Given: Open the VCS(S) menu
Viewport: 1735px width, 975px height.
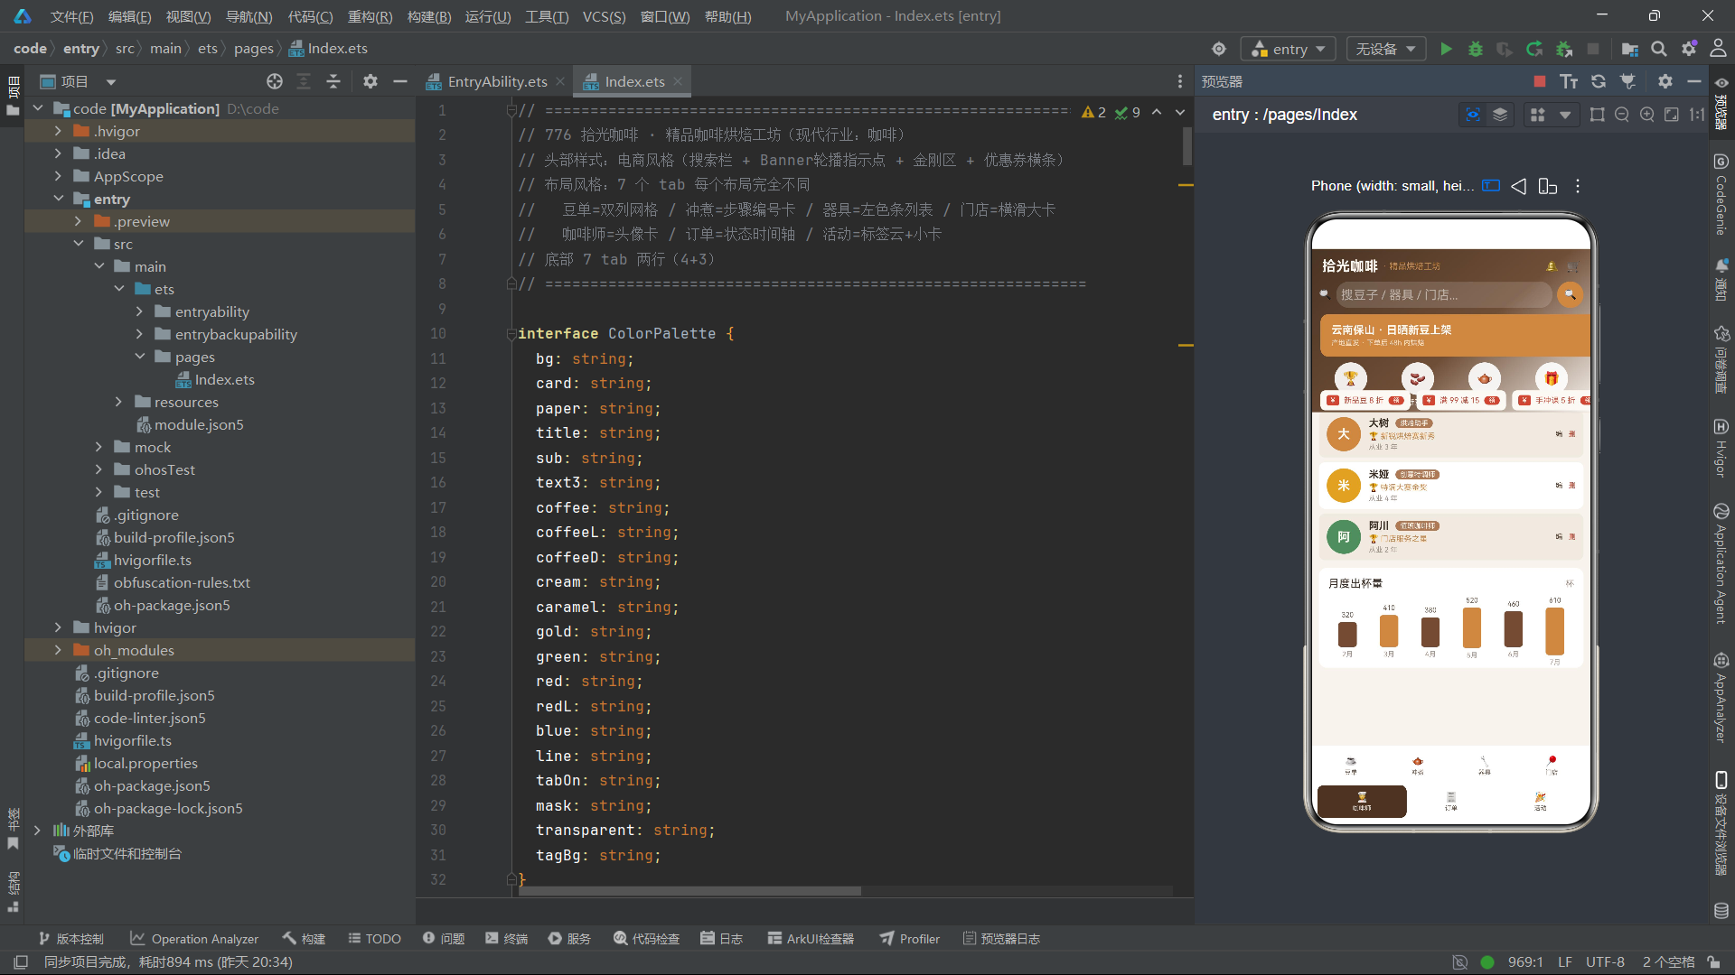Looking at the screenshot, I should pos(604,16).
